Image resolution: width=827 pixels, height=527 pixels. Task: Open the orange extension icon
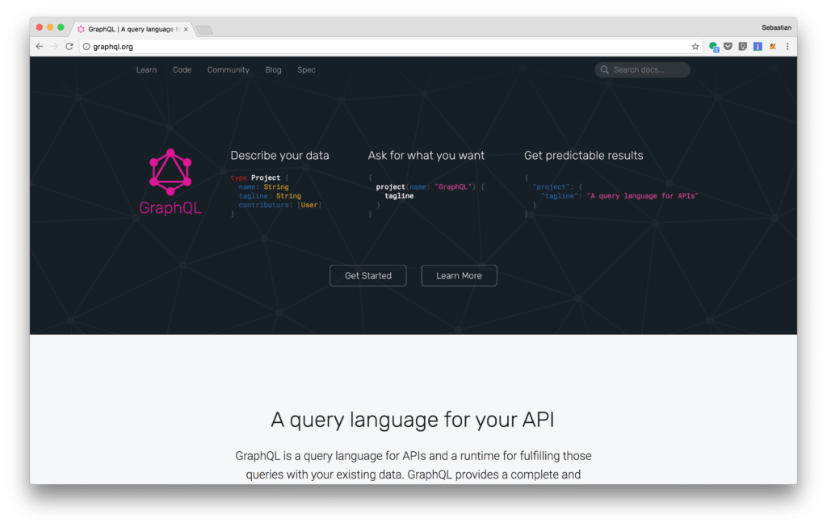tap(772, 46)
